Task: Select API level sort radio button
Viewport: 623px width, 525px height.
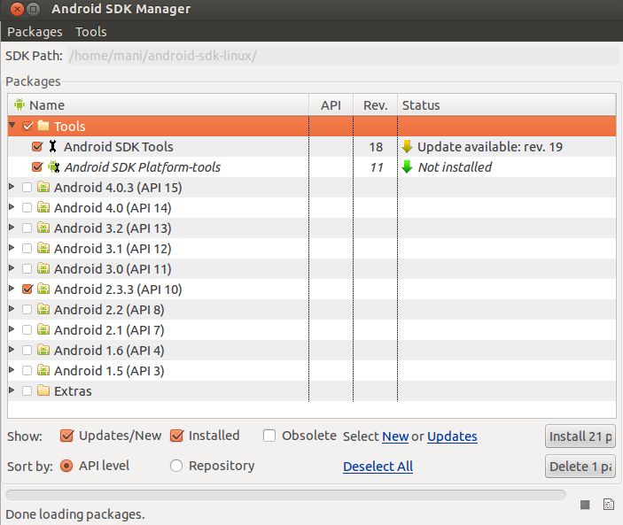Action: pyautogui.click(x=66, y=466)
